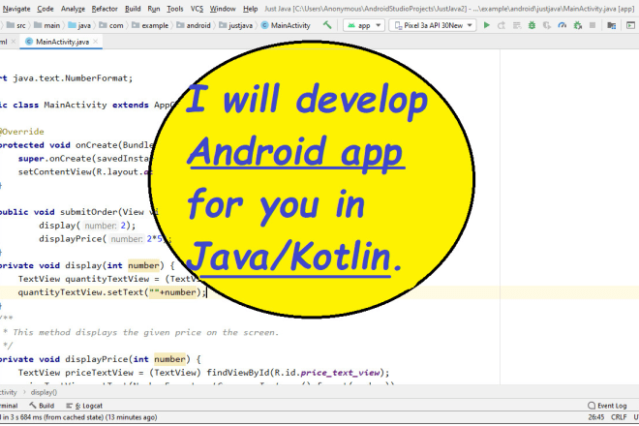The image size is (639, 426).
Task: Click Apply Code Changes icon
Action: [517, 25]
